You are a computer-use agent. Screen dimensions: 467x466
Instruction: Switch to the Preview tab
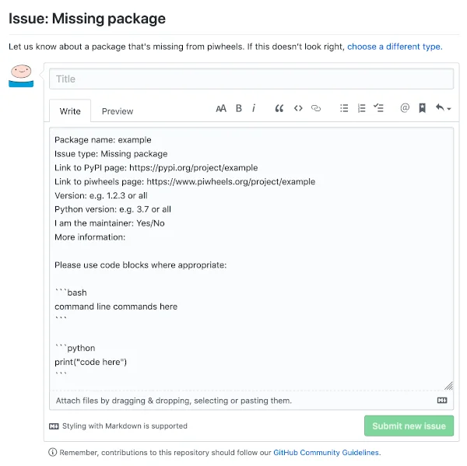pos(118,111)
